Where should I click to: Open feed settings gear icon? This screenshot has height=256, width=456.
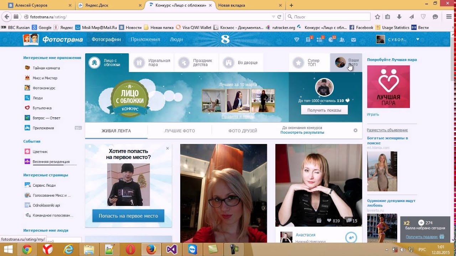pyautogui.click(x=355, y=130)
